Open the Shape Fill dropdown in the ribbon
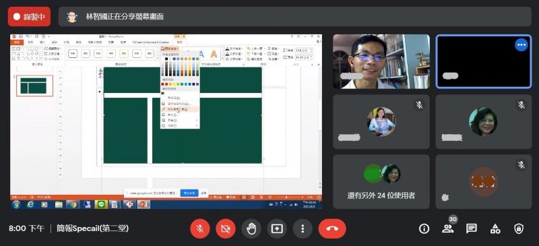This screenshot has height=246, width=539. pyautogui.click(x=170, y=49)
